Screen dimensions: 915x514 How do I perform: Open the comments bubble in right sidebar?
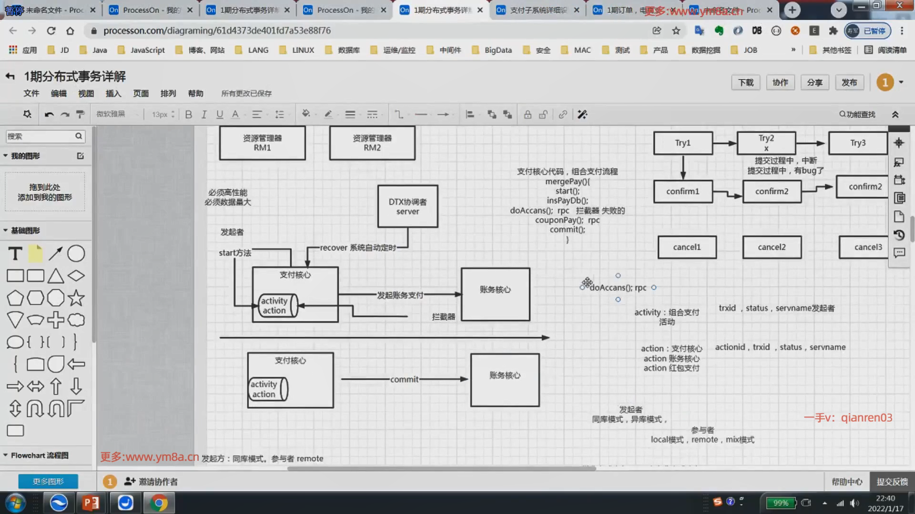[899, 253]
